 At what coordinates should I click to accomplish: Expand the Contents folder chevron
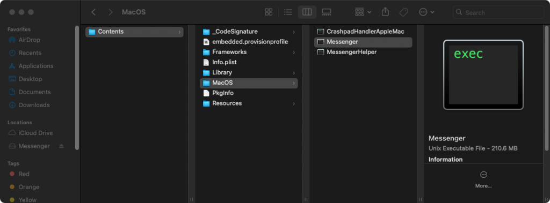pos(179,32)
